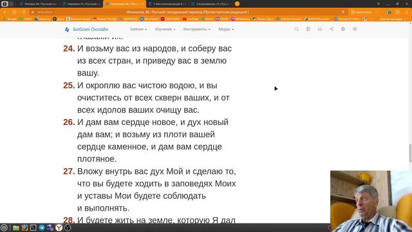412x232 pixels.
Task: Open the Яндекс Диск bookmark
Action: [x=263, y=19]
